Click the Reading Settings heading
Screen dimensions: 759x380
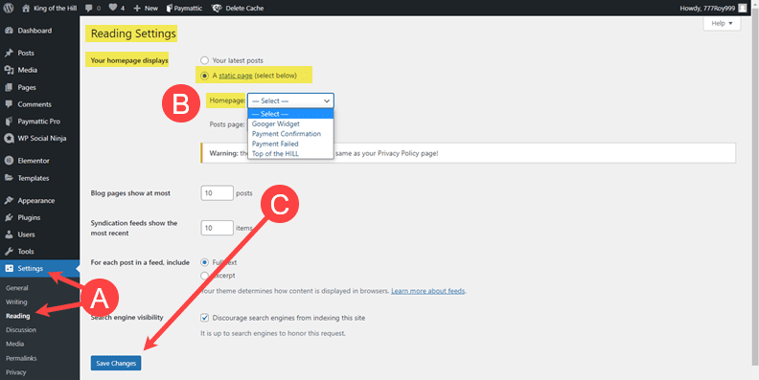point(133,34)
